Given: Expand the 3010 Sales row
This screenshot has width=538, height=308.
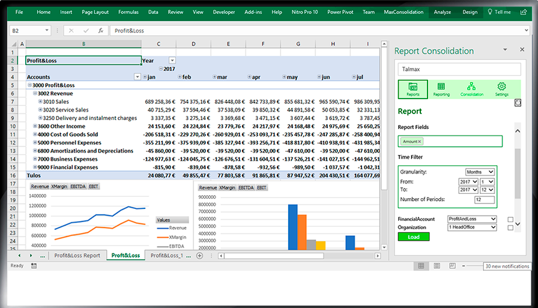Looking at the screenshot, I should [40, 101].
